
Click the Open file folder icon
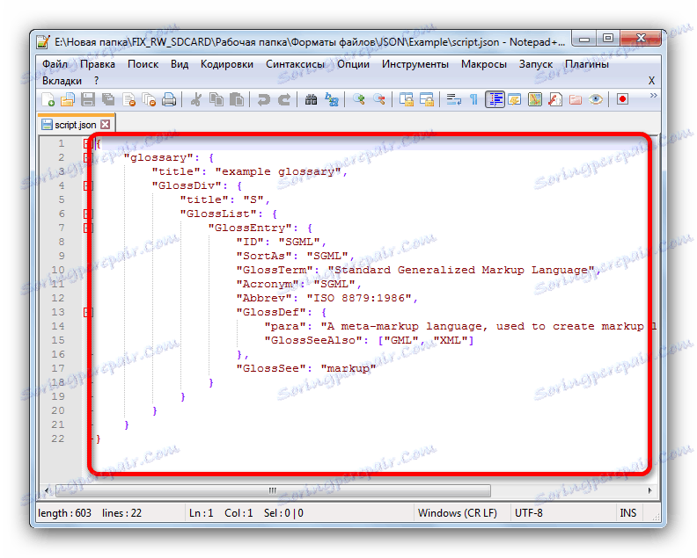click(x=68, y=99)
